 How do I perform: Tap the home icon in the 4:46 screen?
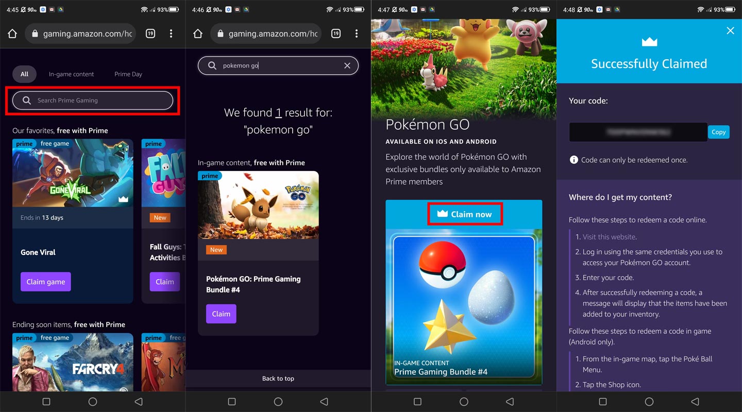click(x=198, y=33)
